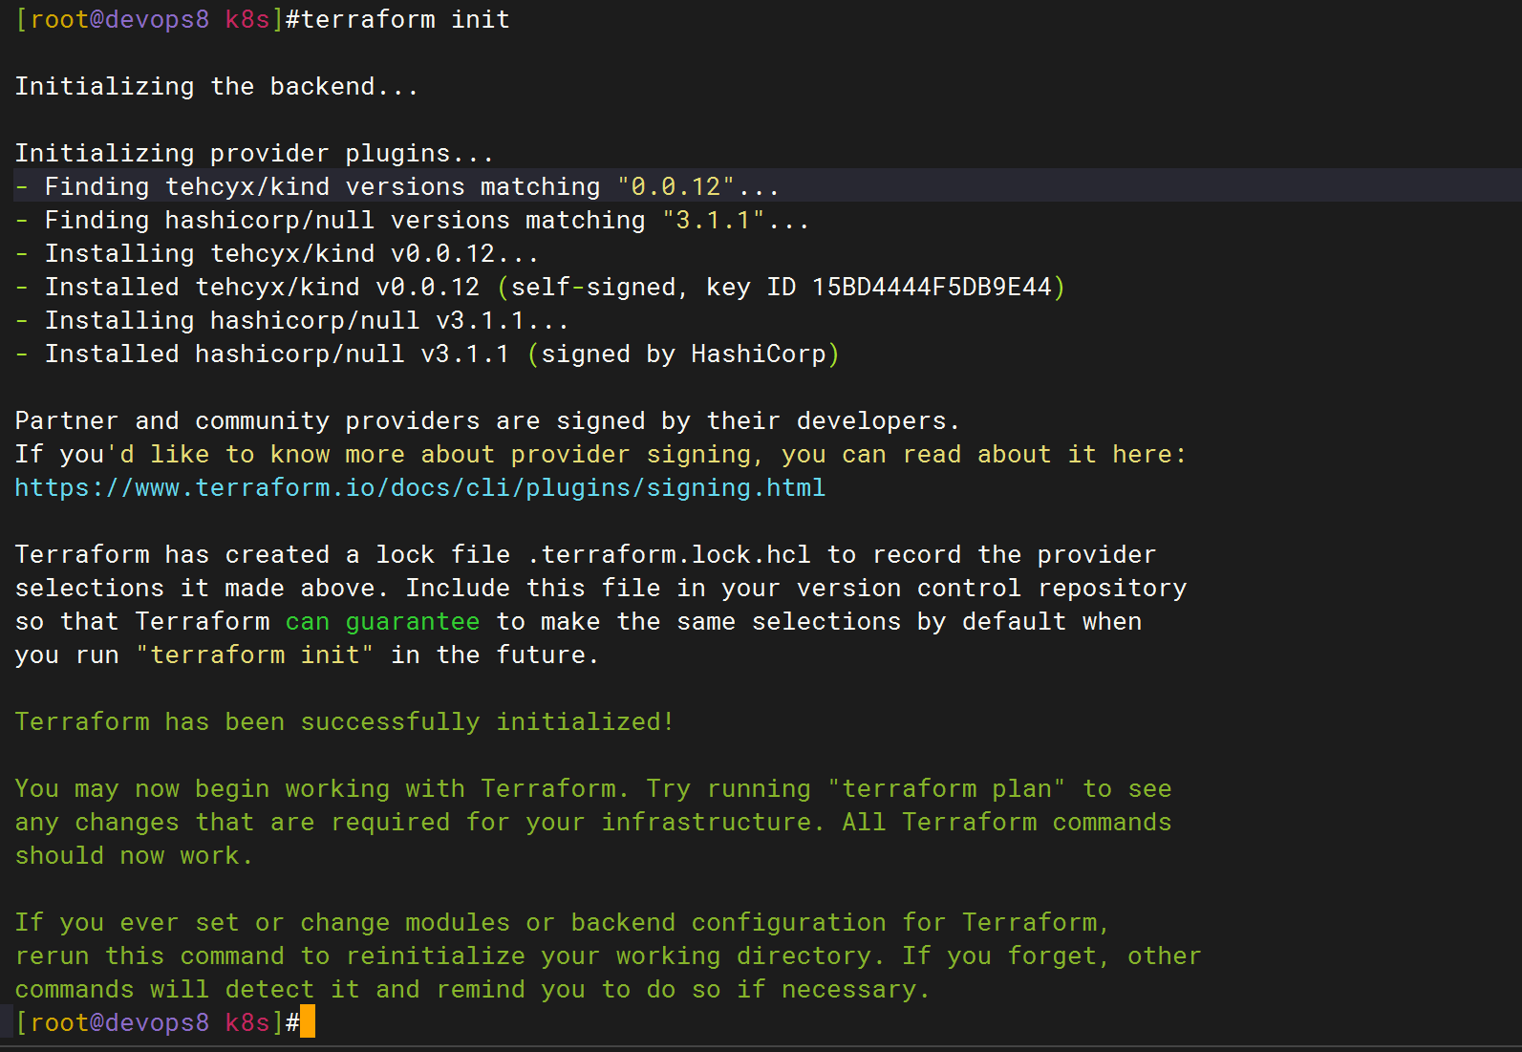Click the '.terraform.lock.hcl' file name

click(x=669, y=555)
